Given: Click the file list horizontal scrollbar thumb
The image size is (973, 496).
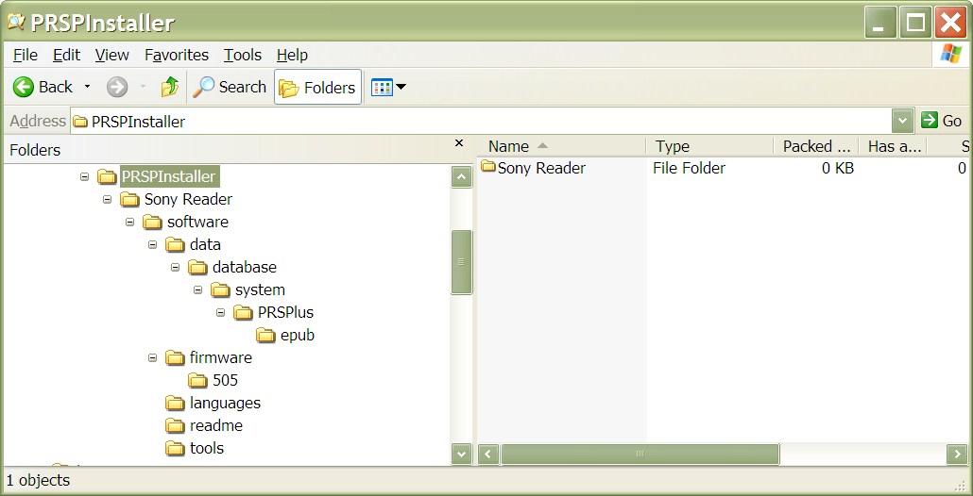Looking at the screenshot, I should point(640,455).
